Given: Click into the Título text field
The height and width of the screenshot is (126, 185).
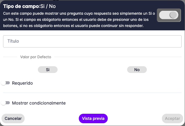Looking at the screenshot, I should click(x=92, y=41).
